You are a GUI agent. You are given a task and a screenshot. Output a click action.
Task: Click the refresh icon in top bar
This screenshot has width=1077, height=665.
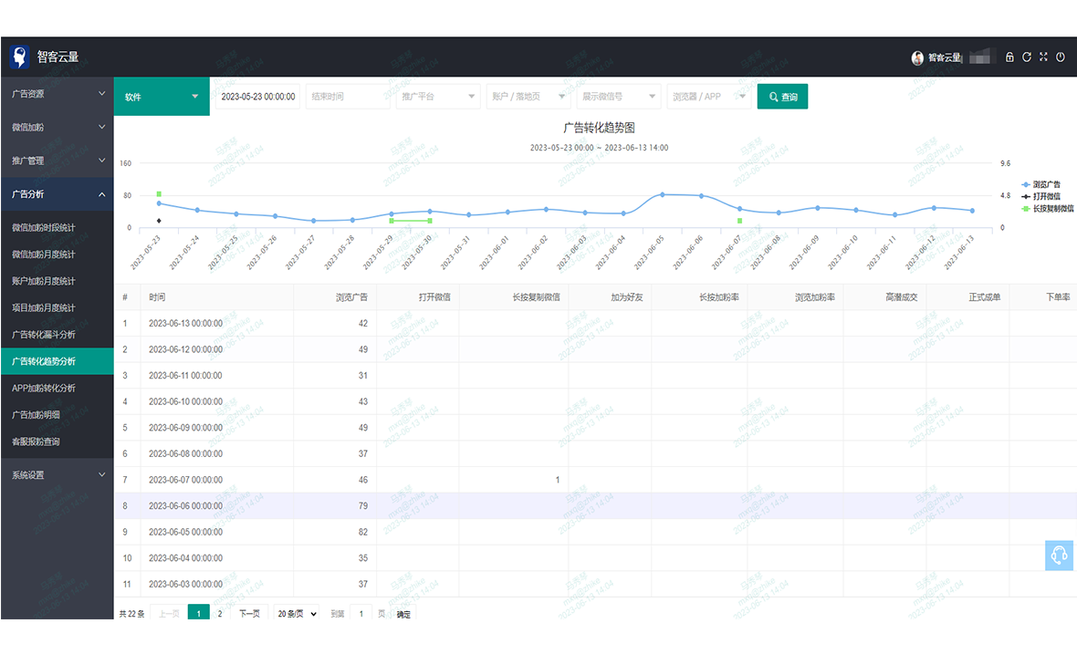tap(1027, 57)
